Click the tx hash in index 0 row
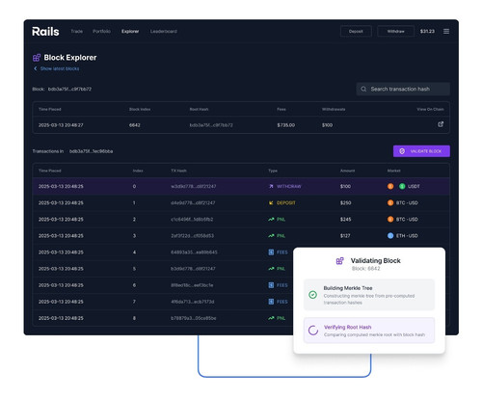Viewport: 482px width, 398px height. (x=194, y=186)
